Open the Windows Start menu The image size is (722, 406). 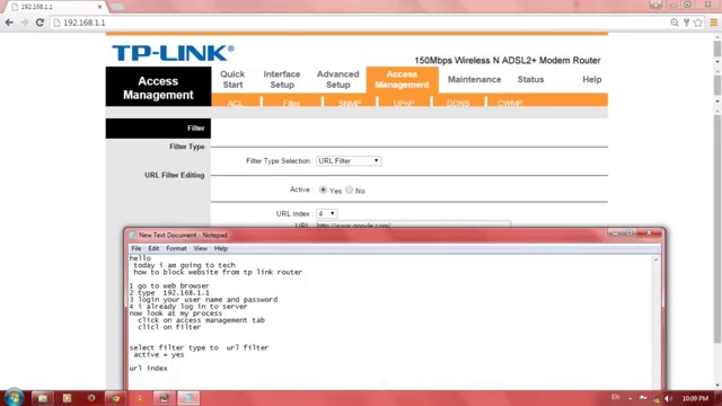coord(14,397)
